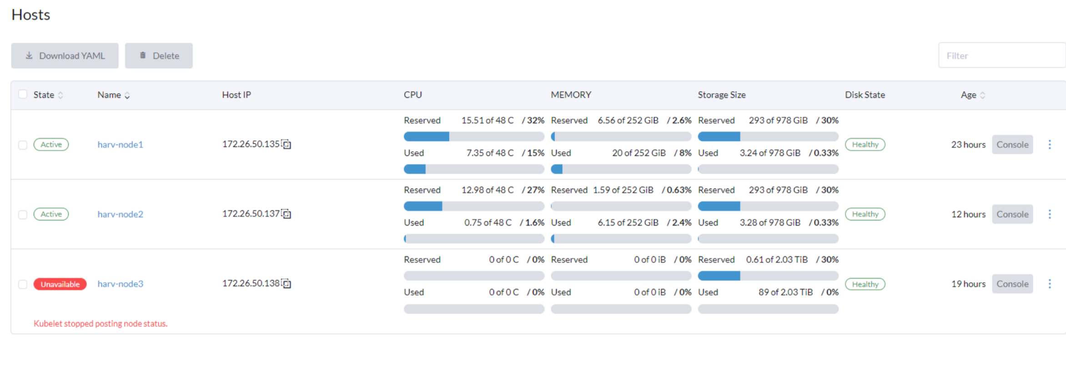
Task: Click the download icon in Download YAML button
Action: (29, 55)
